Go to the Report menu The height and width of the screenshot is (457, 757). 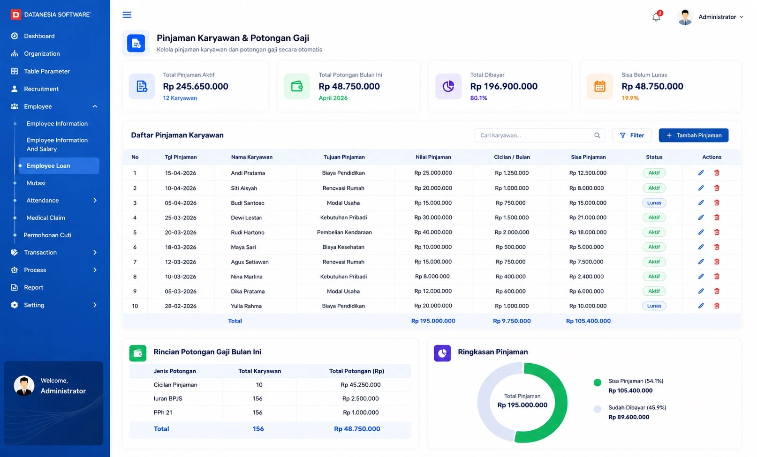click(x=34, y=287)
